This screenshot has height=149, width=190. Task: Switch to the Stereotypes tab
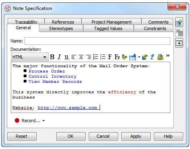coord(61,28)
